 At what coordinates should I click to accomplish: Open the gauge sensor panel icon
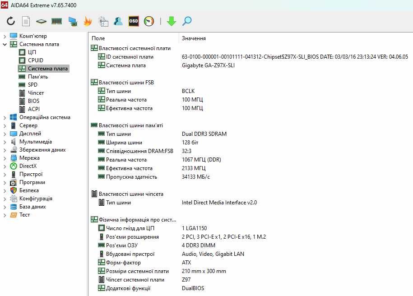(x=149, y=21)
